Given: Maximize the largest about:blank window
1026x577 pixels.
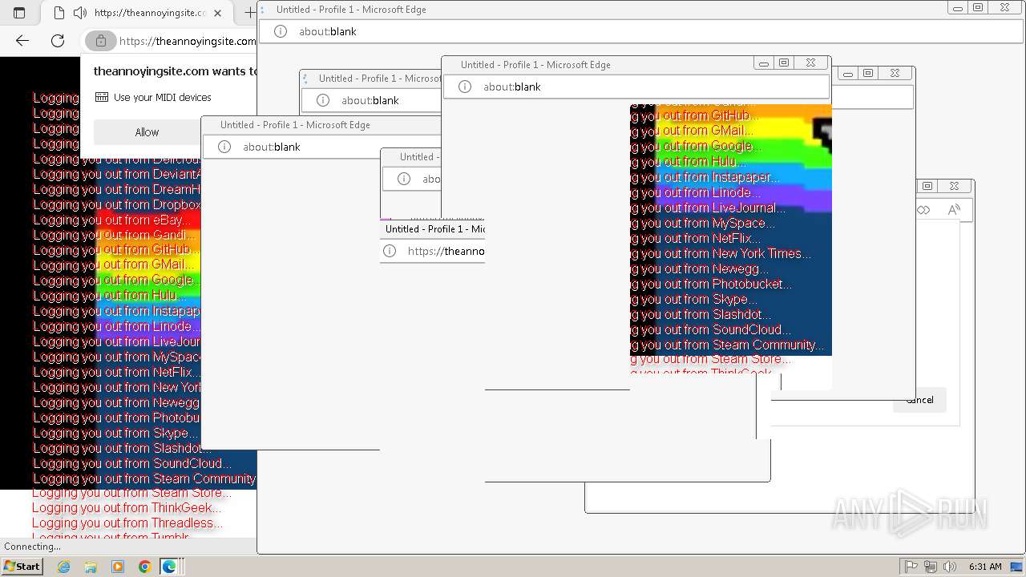Looking at the screenshot, I should [x=978, y=8].
